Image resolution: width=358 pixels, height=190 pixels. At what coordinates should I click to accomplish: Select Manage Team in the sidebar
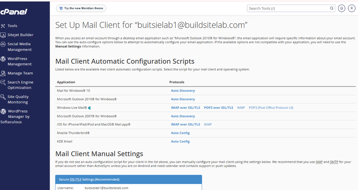tap(20, 73)
